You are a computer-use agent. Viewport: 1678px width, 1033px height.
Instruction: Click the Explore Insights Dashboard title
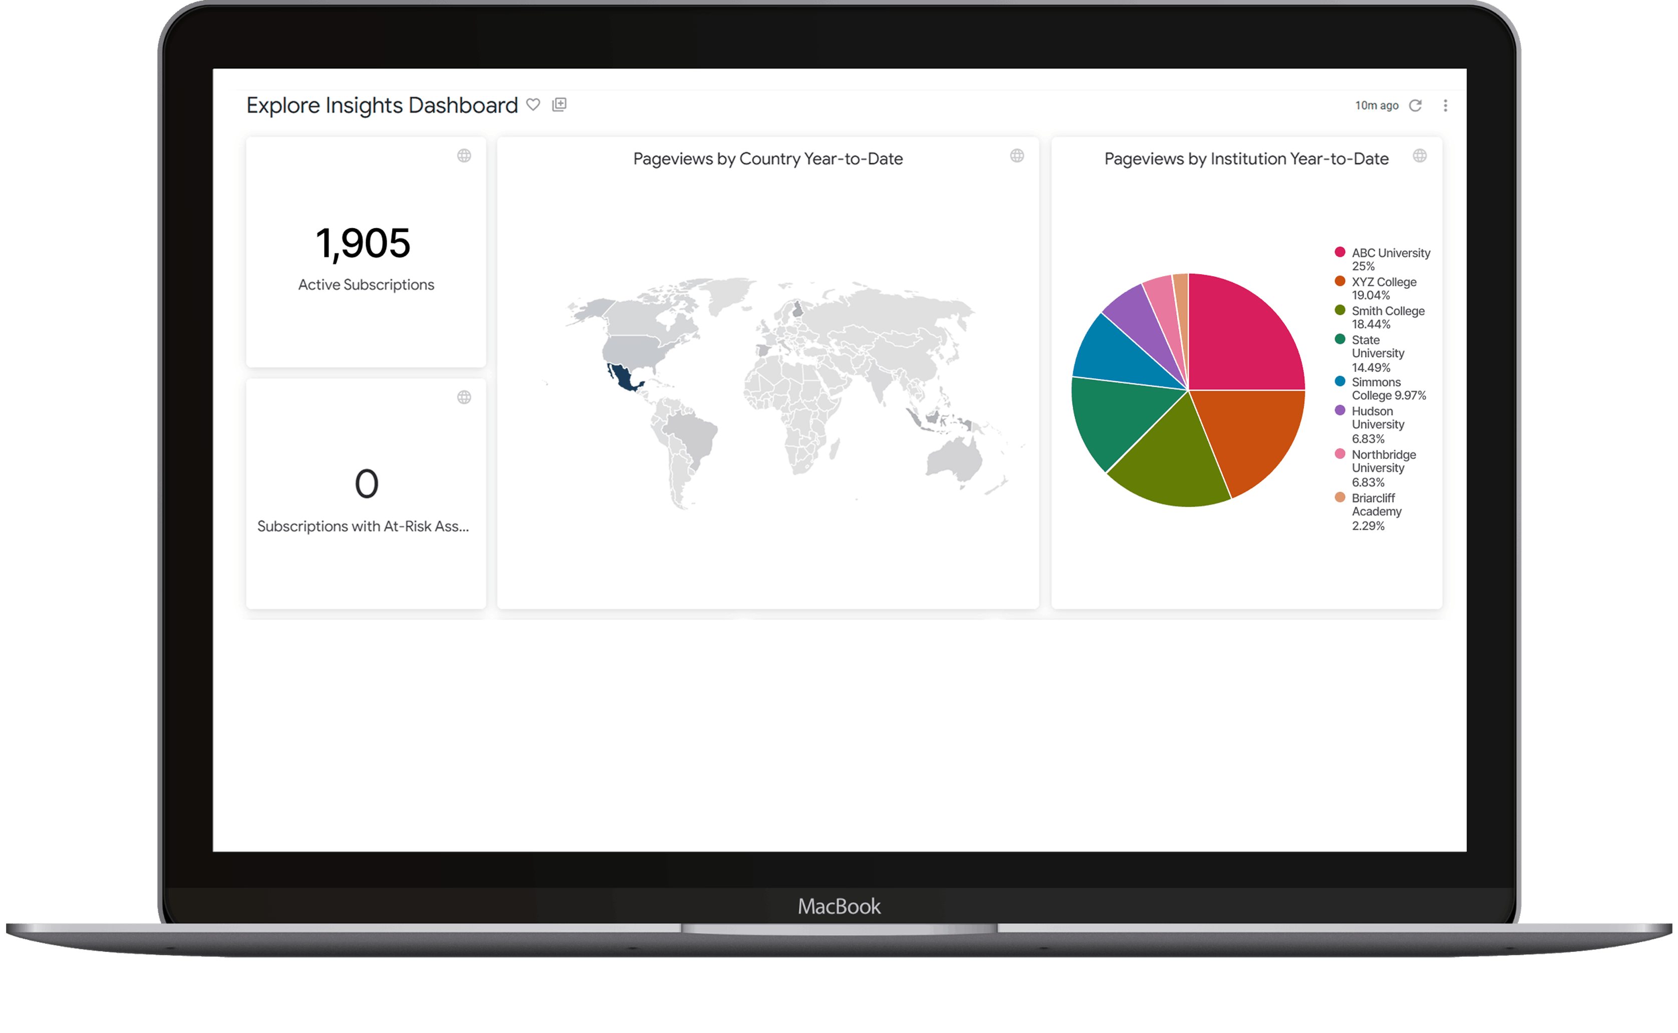click(382, 105)
